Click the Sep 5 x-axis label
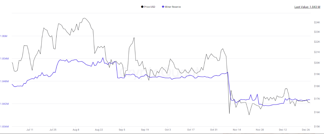The image size is (324, 134). coord(122,130)
